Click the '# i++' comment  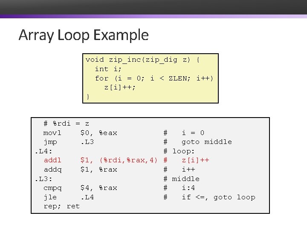180,170
